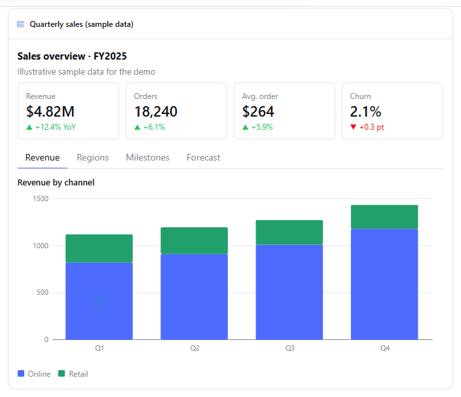Open the Milestones tab

[x=147, y=158]
